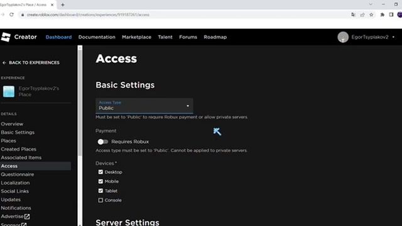Uncheck the Desktop device checkbox
This screenshot has height=226, width=402.
pos(100,172)
